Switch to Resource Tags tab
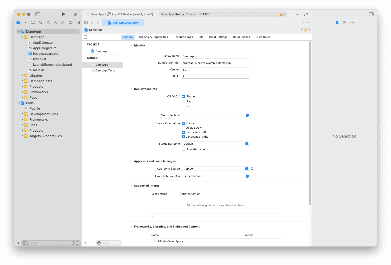The image size is (391, 265). 183,37
